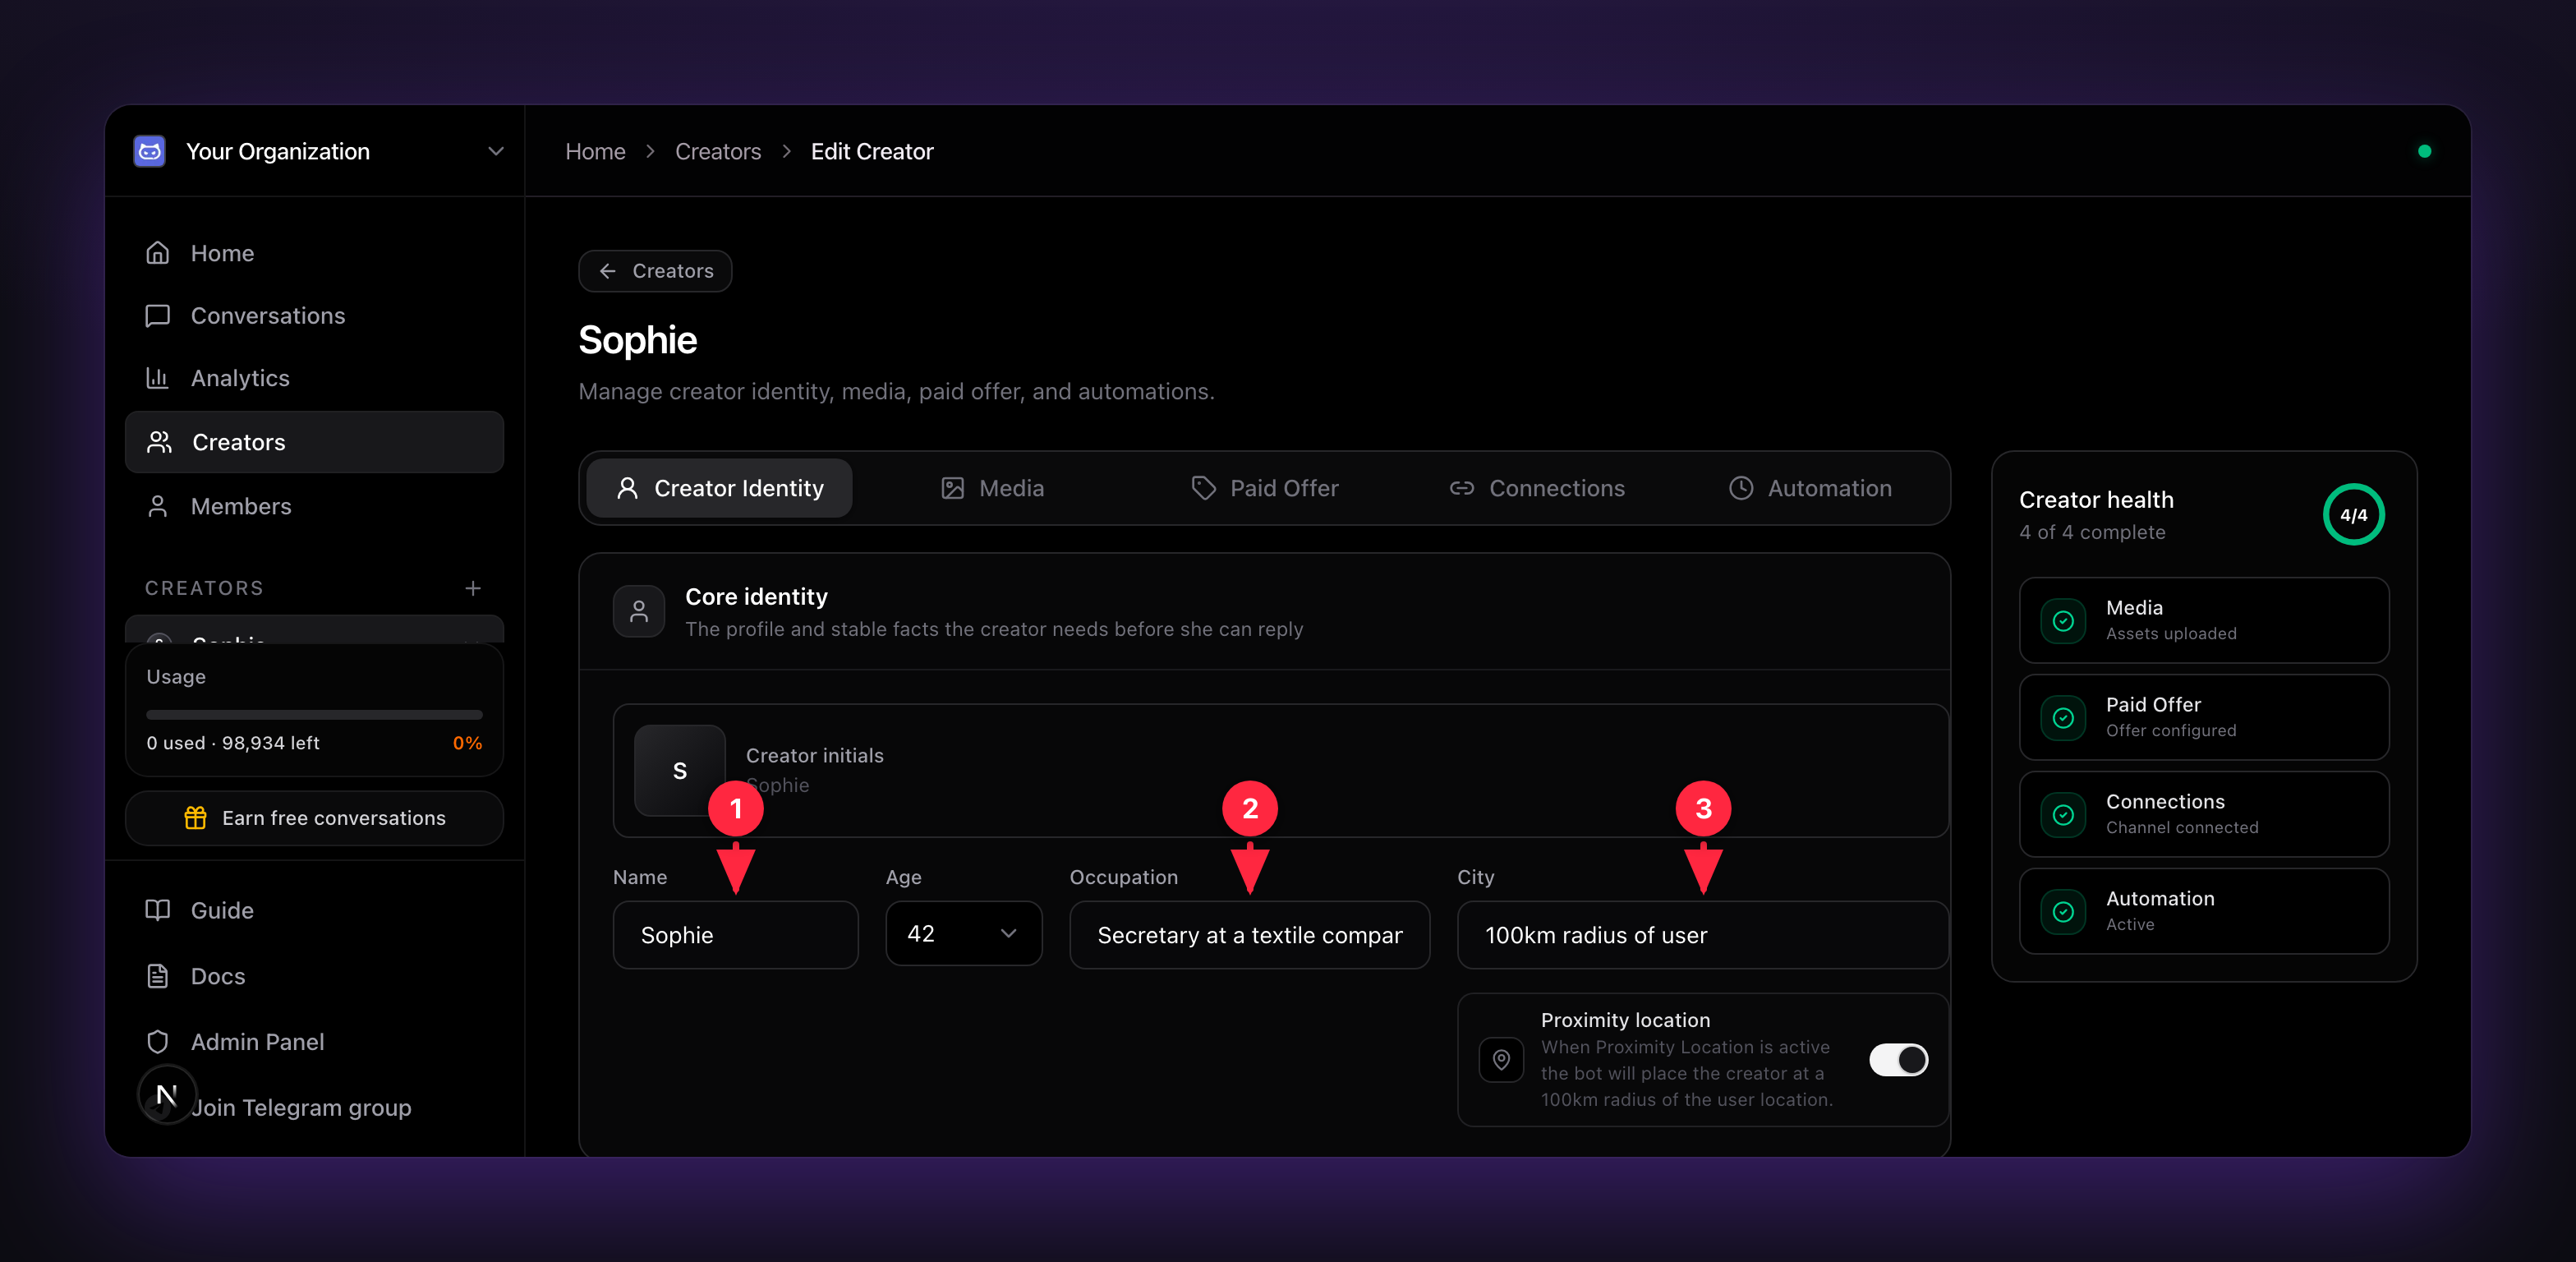Viewport: 2576px width, 1262px height.
Task: Click the Paid Offer check icon in Creator health
Action: [x=2063, y=717]
